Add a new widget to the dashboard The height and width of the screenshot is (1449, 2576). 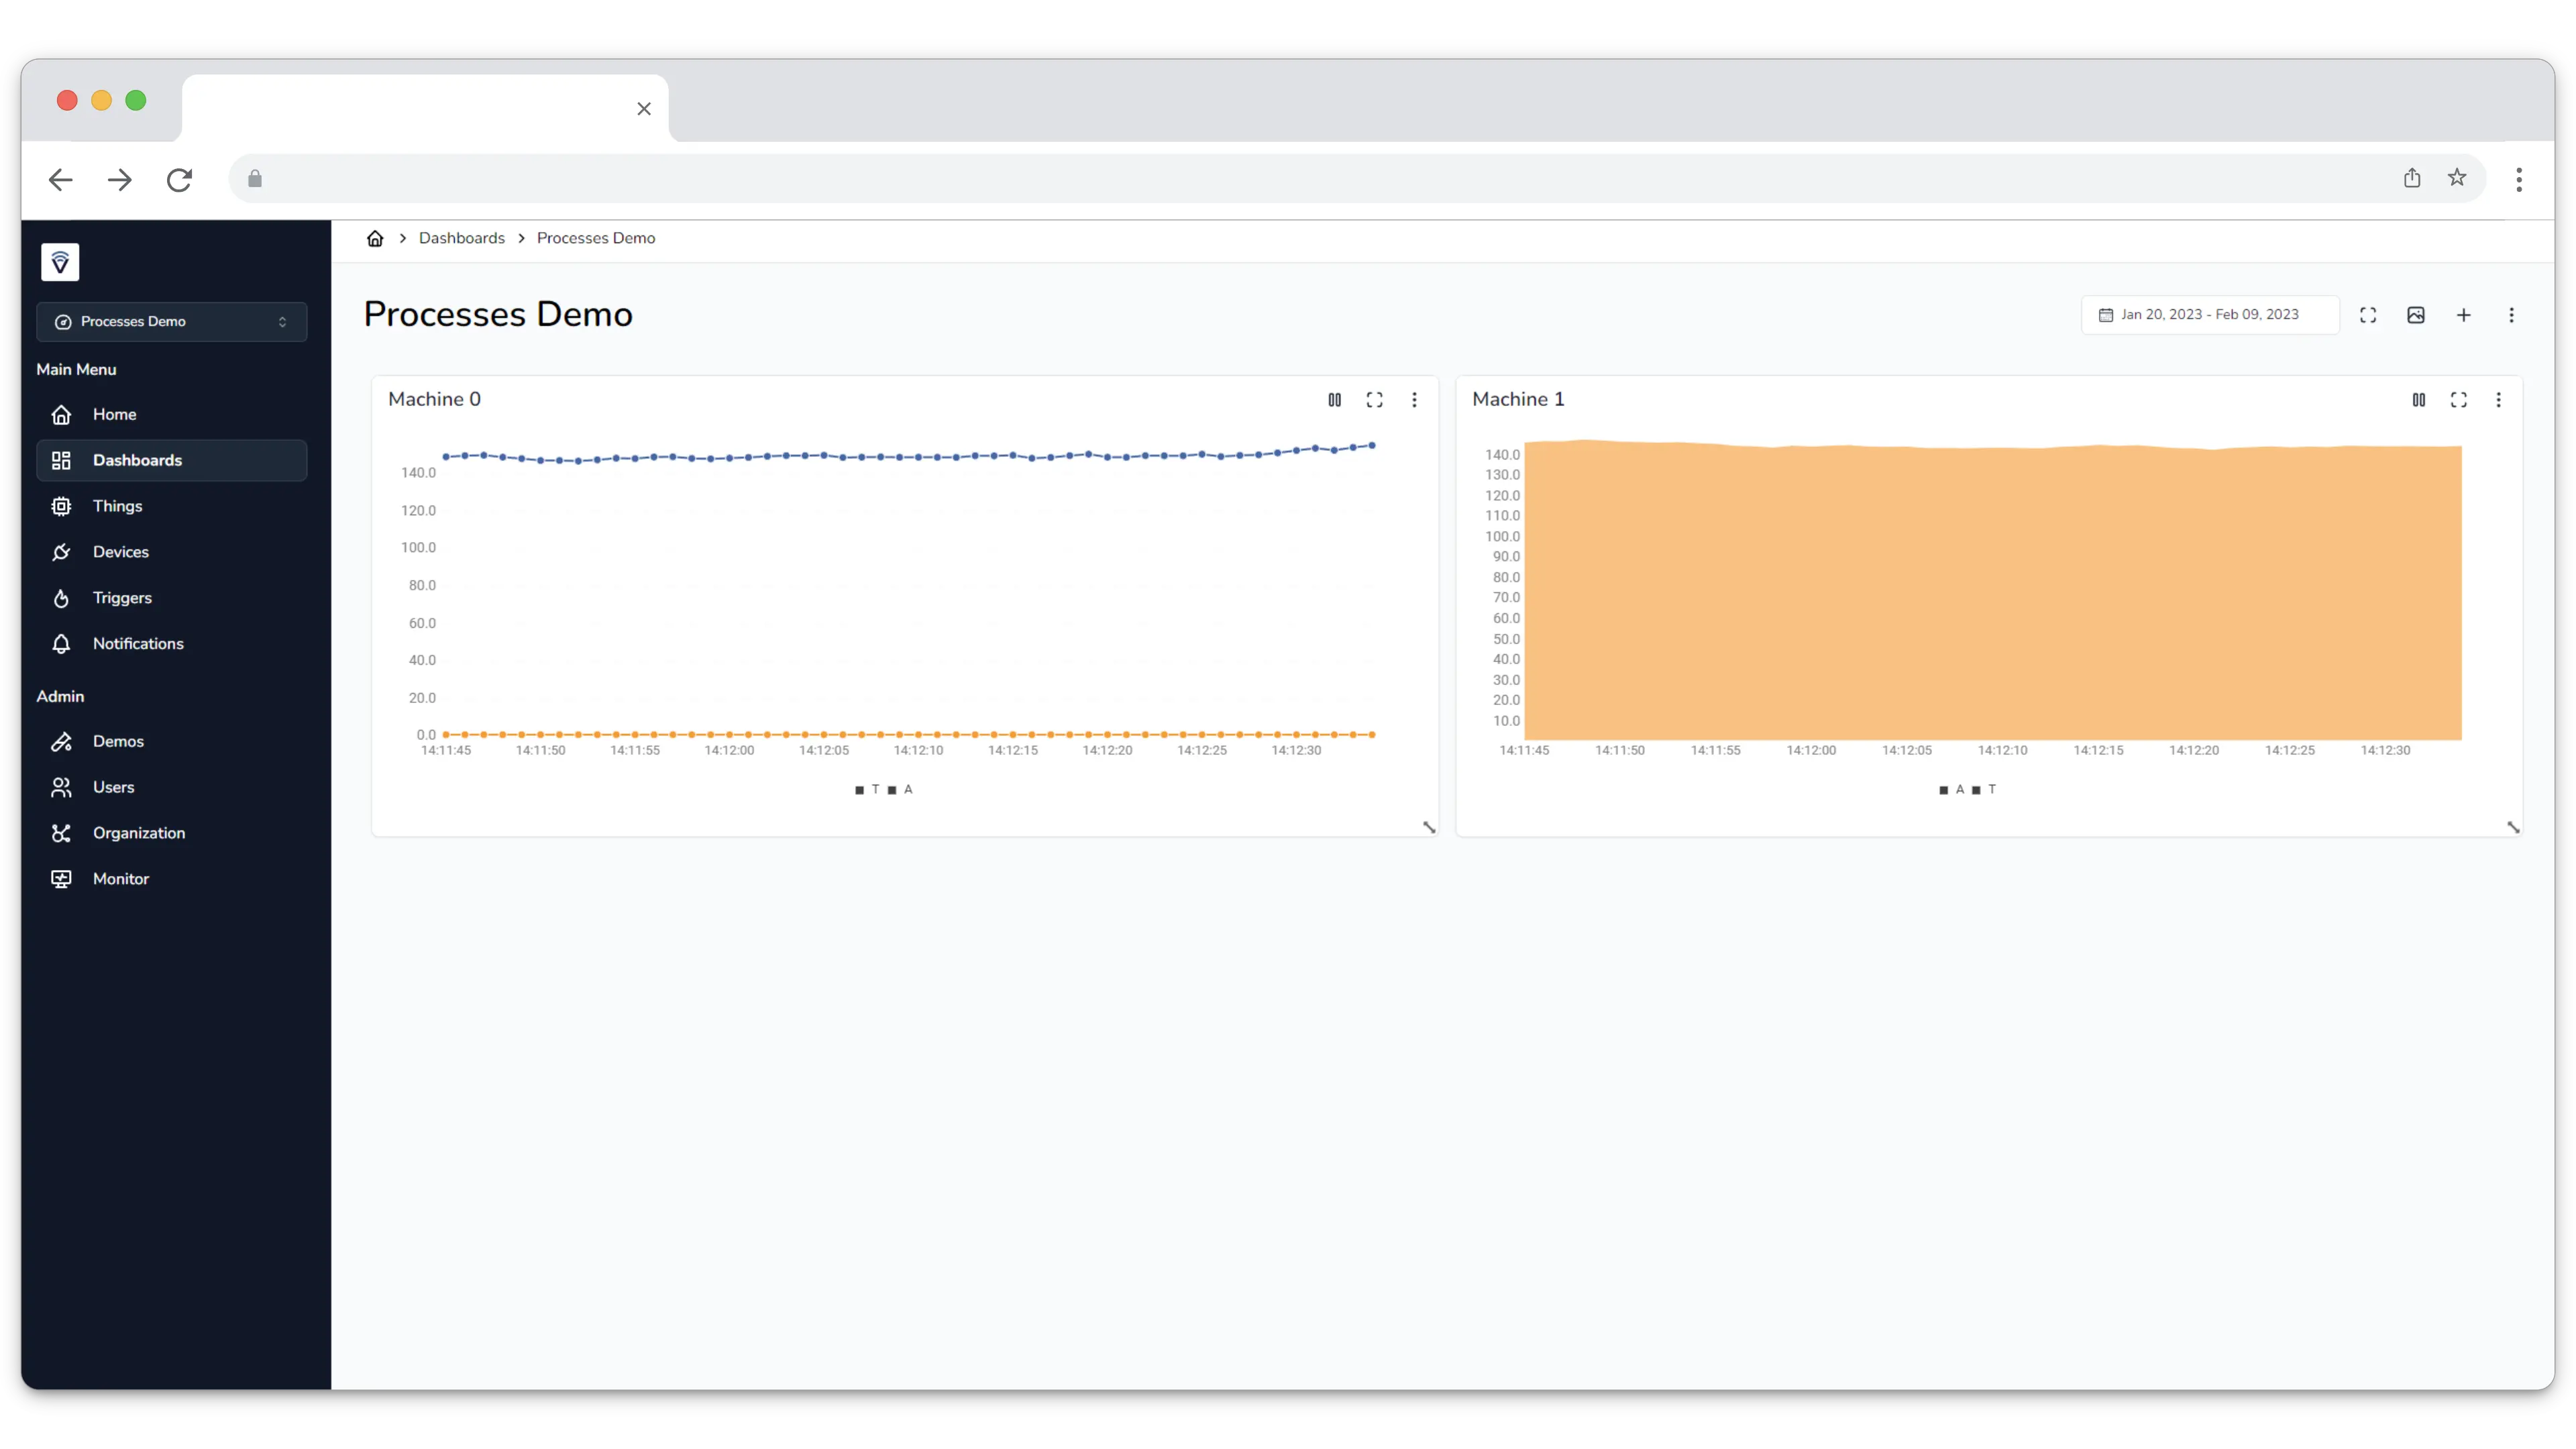pos(2464,314)
